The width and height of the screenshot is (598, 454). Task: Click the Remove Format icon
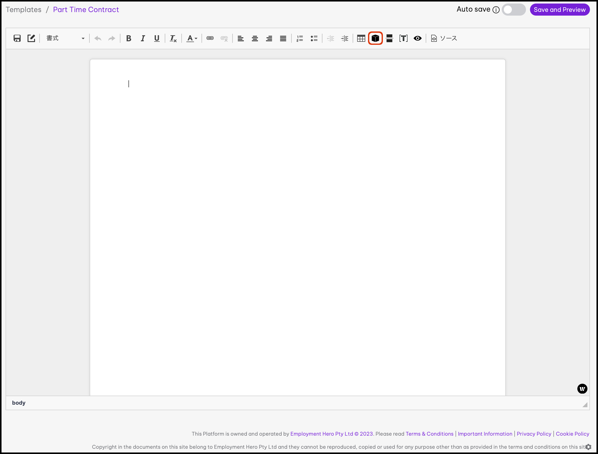click(173, 38)
